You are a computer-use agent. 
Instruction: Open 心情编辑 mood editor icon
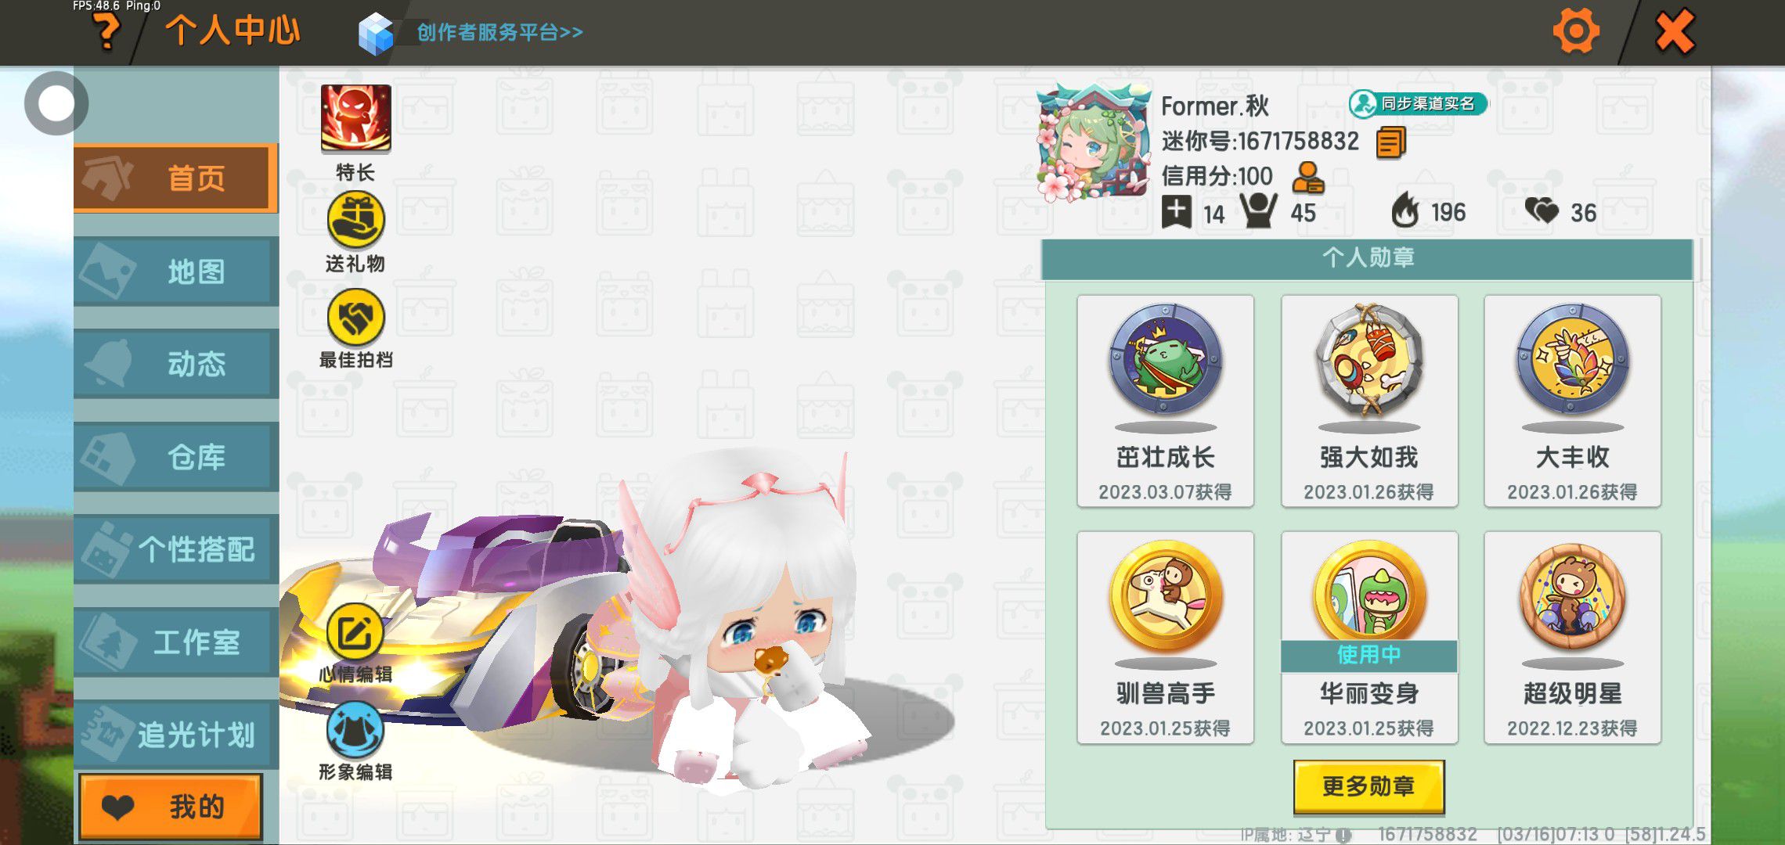point(355,632)
